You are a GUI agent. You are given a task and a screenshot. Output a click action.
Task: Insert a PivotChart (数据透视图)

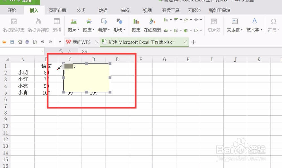(x=38, y=25)
